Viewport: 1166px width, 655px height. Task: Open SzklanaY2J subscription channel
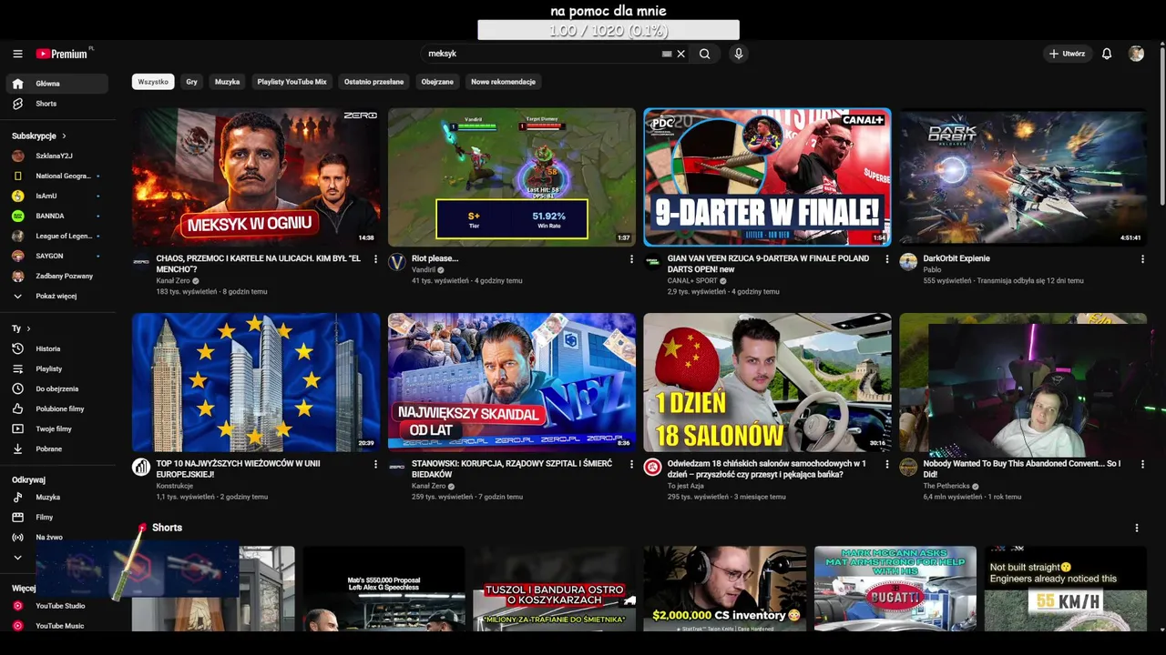(x=56, y=156)
